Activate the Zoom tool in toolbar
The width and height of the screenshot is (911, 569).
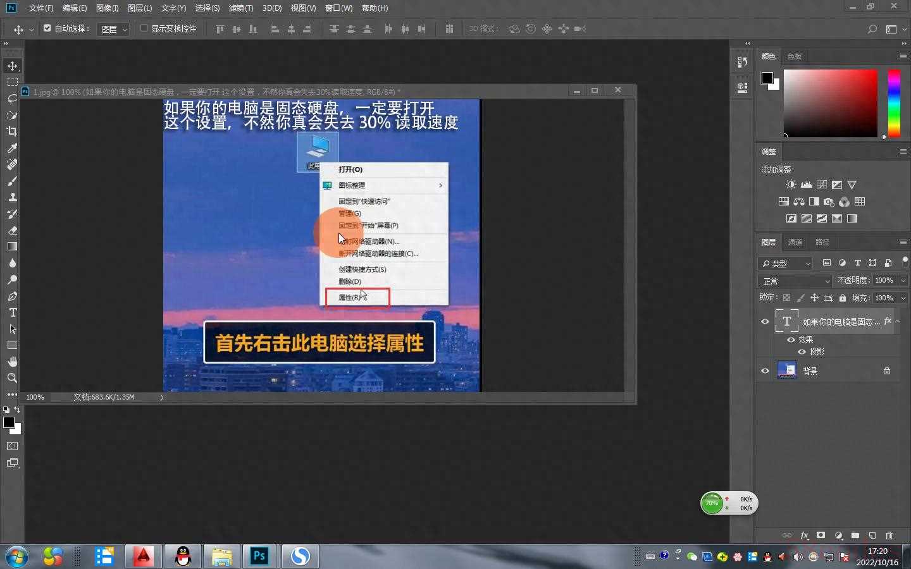12,378
